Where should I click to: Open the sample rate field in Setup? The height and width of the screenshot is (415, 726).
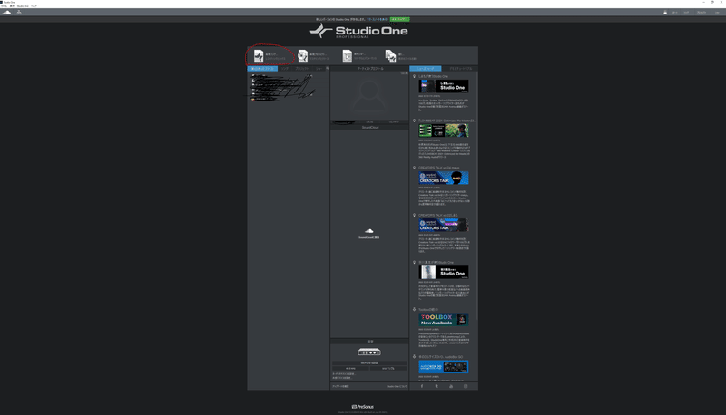click(x=350, y=368)
